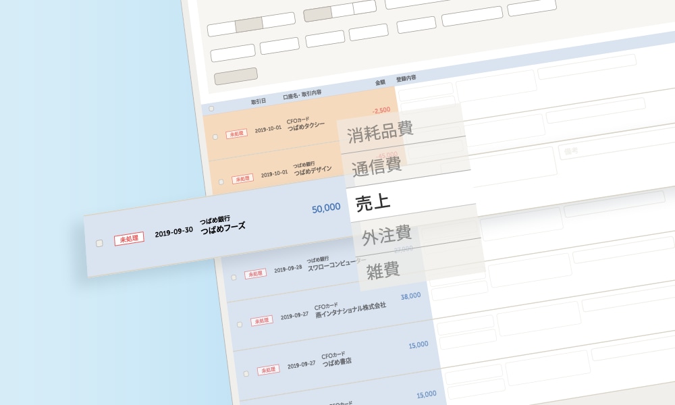
Task: Click the 金額 column header
Action: point(380,82)
